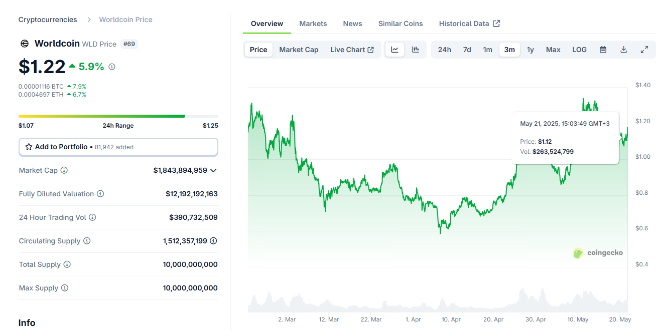Click the Circulating Supply info icon

(87, 241)
